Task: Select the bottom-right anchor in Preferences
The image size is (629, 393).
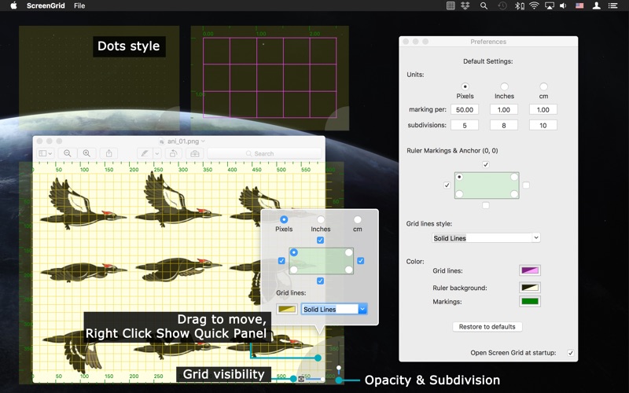Action: (514, 194)
